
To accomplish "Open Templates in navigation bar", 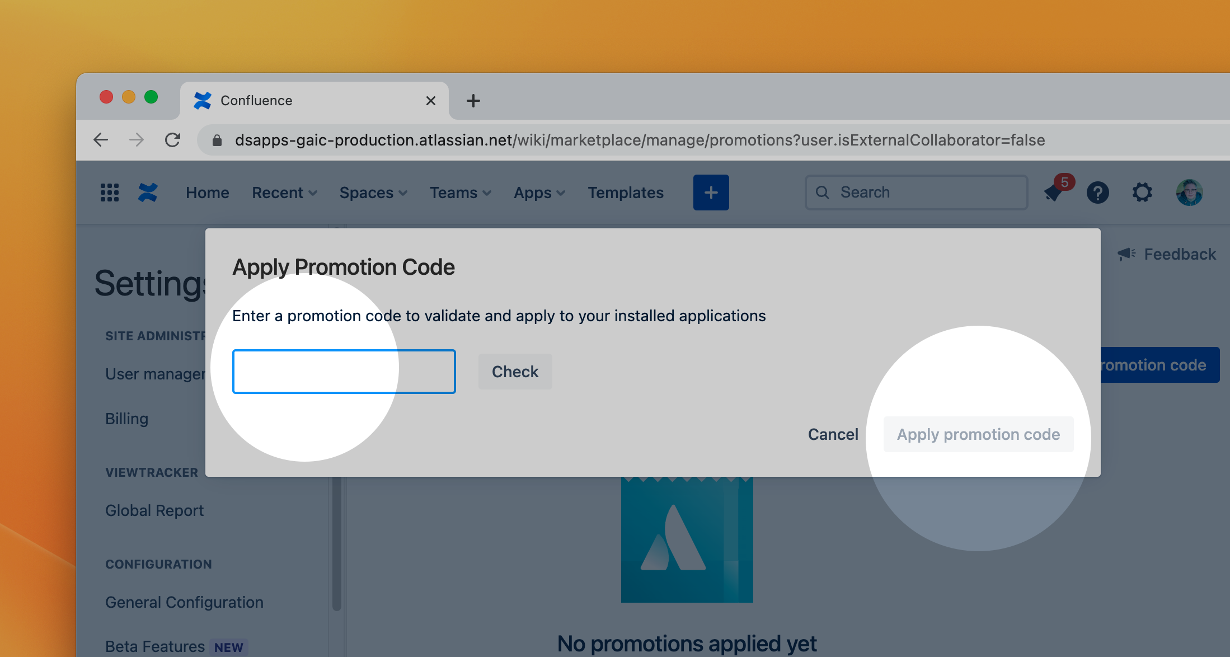I will (626, 193).
